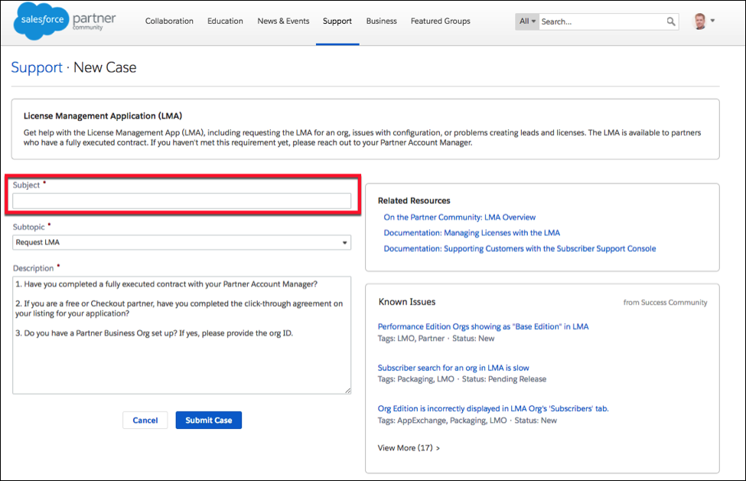Open Managing Licenses with the LMA documentation
The image size is (746, 481).
(x=472, y=233)
